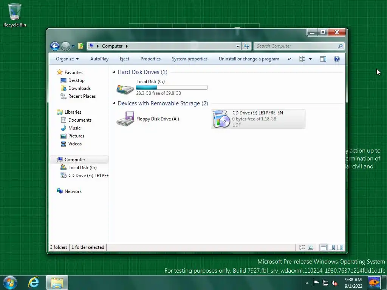Click the middle pane layout status bar icon

tap(332, 247)
